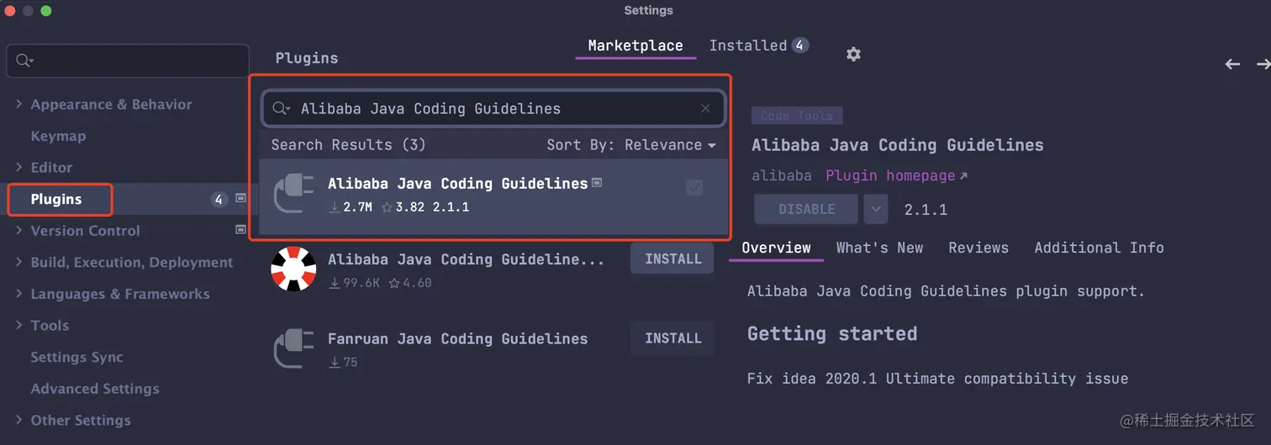The height and width of the screenshot is (445, 1271).
Task: Click the Installed count badge 4
Action: point(800,45)
